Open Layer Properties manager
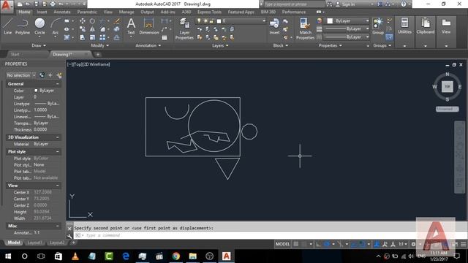 tap(184, 28)
